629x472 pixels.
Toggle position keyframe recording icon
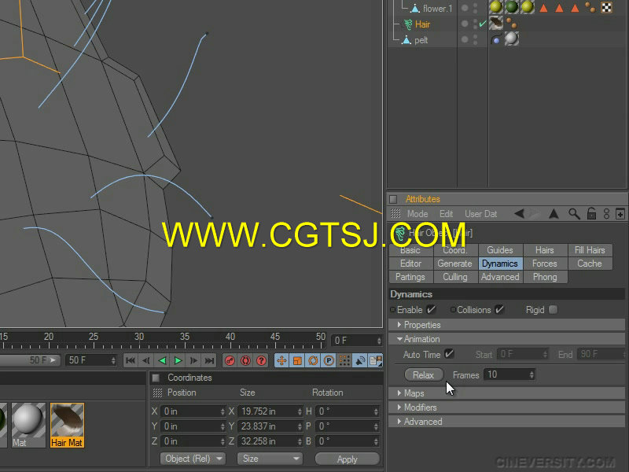coord(281,360)
